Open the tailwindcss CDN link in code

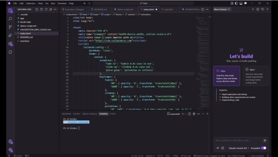[x=113, y=41]
